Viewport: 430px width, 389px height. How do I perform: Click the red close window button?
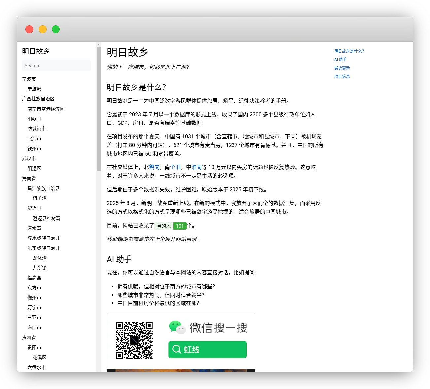point(29,29)
